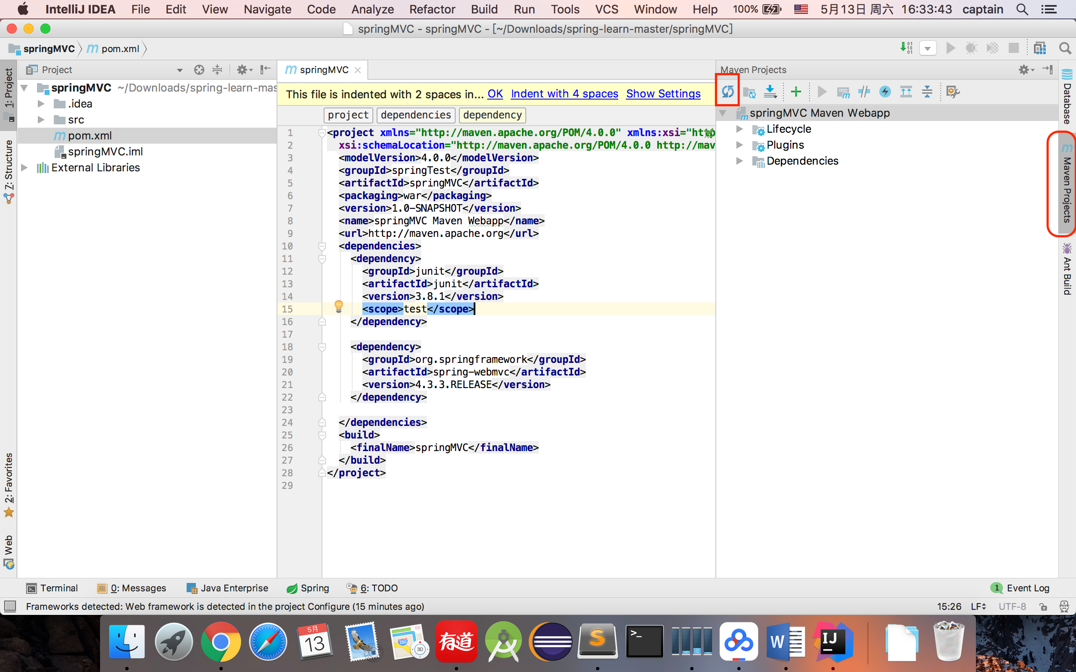Open Show Settings from indentation banner

coord(662,94)
